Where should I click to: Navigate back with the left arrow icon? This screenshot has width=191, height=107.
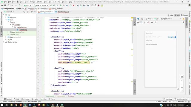pyautogui.click(x=12, y=5)
